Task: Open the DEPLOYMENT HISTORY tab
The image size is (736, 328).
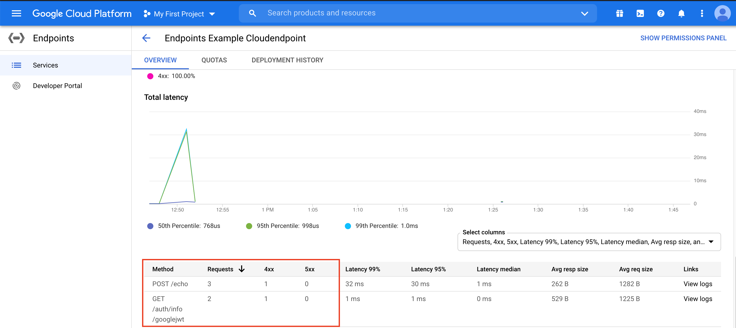Action: coord(287,60)
